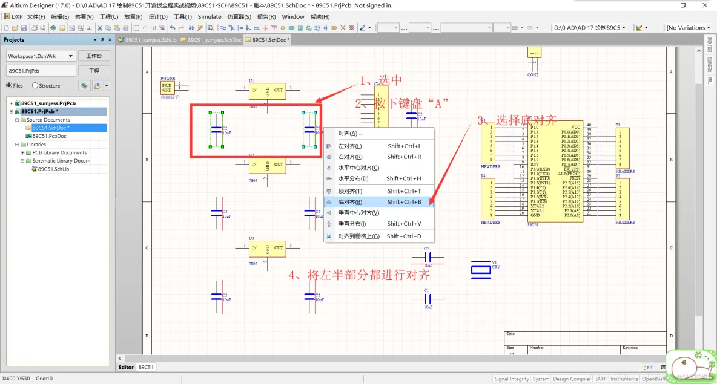This screenshot has height=384, width=717.
Task: Click the Copy toolbar icon
Action: pyautogui.click(x=108, y=28)
